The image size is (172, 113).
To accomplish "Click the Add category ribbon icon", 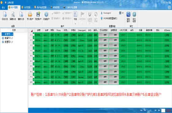I will [x=5, y=14].
